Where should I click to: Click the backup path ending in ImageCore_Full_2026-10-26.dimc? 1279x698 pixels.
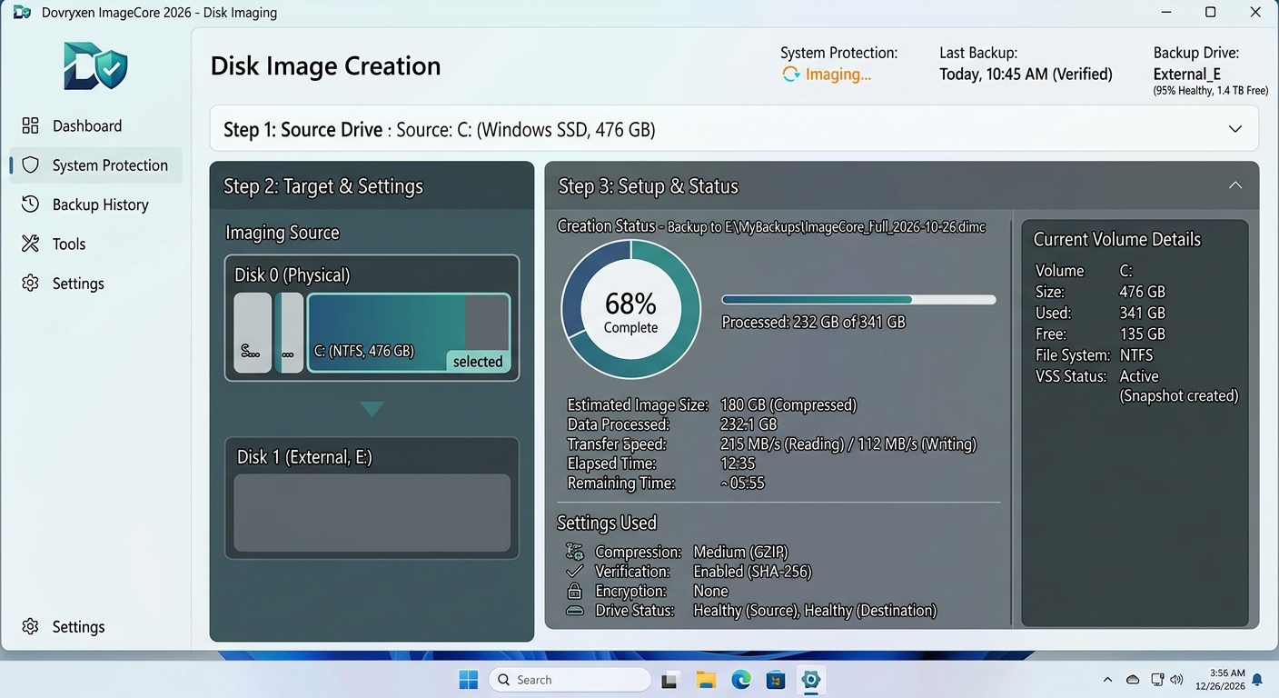827,227
